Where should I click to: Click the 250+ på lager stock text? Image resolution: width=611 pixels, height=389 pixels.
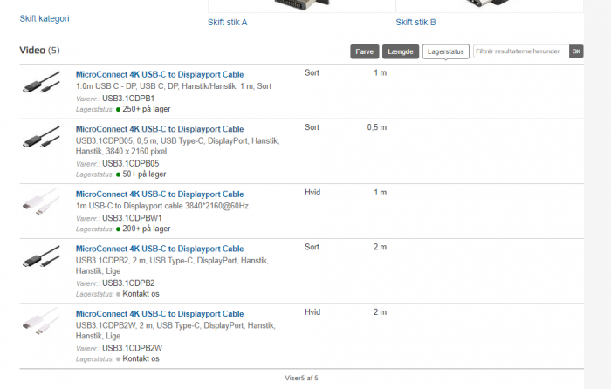click(x=147, y=109)
